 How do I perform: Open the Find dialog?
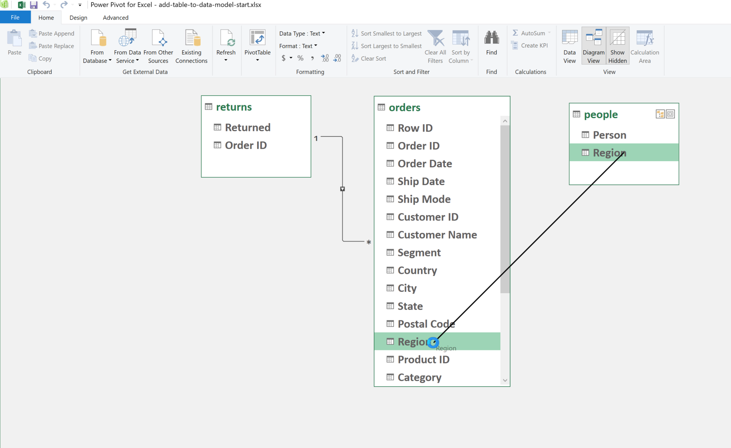pos(491,46)
